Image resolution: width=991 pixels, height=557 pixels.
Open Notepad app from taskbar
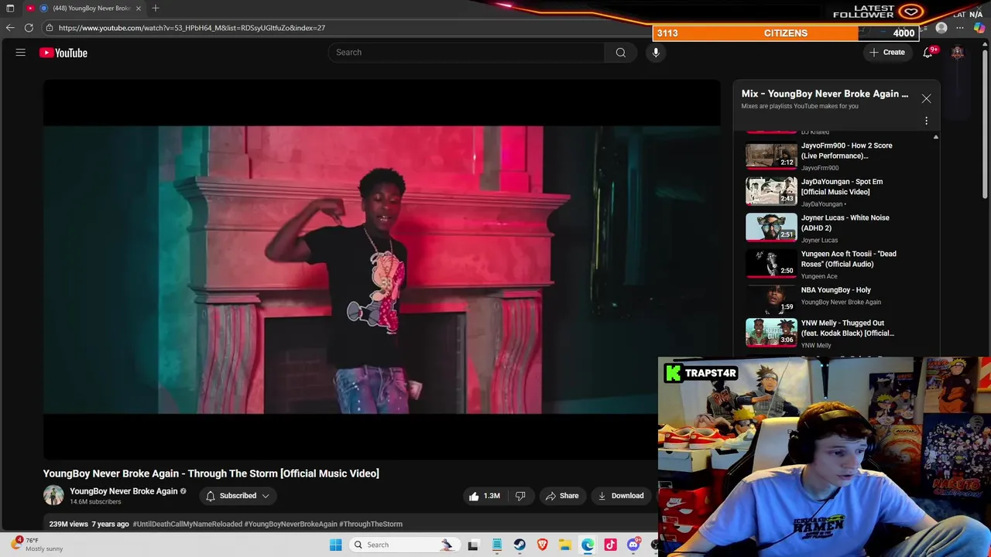[x=496, y=545]
